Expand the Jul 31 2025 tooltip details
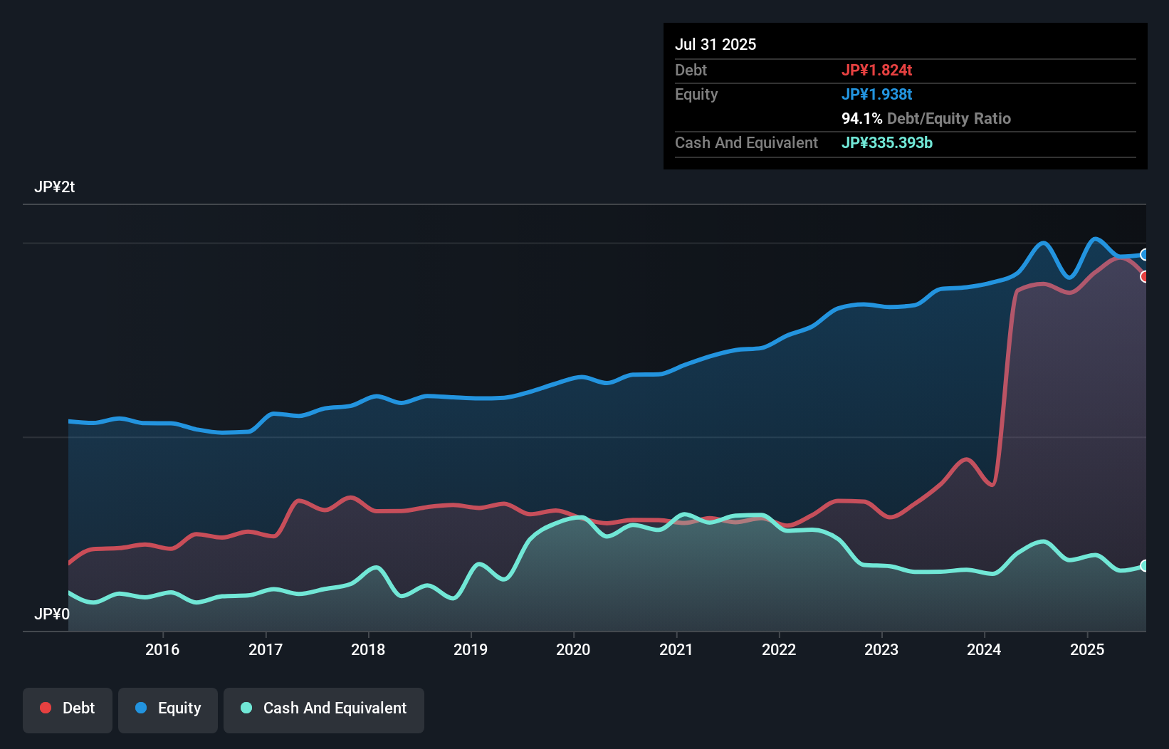Image resolution: width=1169 pixels, height=749 pixels. coord(715,43)
